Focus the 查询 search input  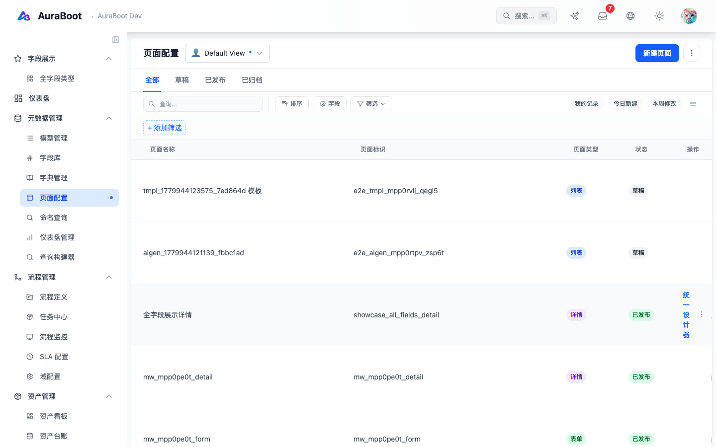pos(203,104)
